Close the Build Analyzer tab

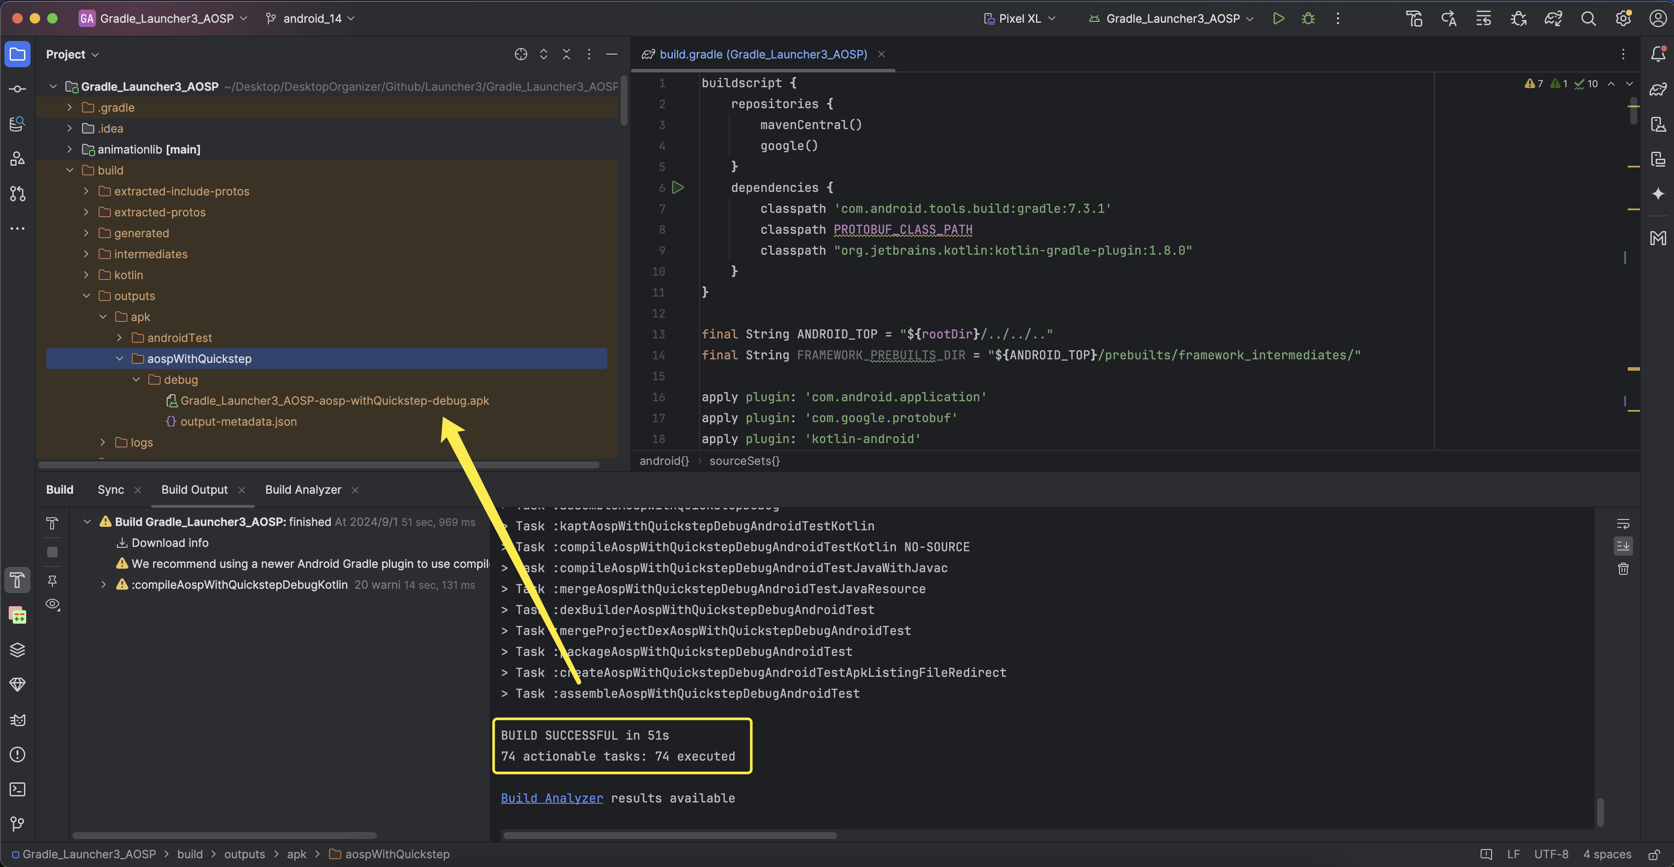point(355,490)
